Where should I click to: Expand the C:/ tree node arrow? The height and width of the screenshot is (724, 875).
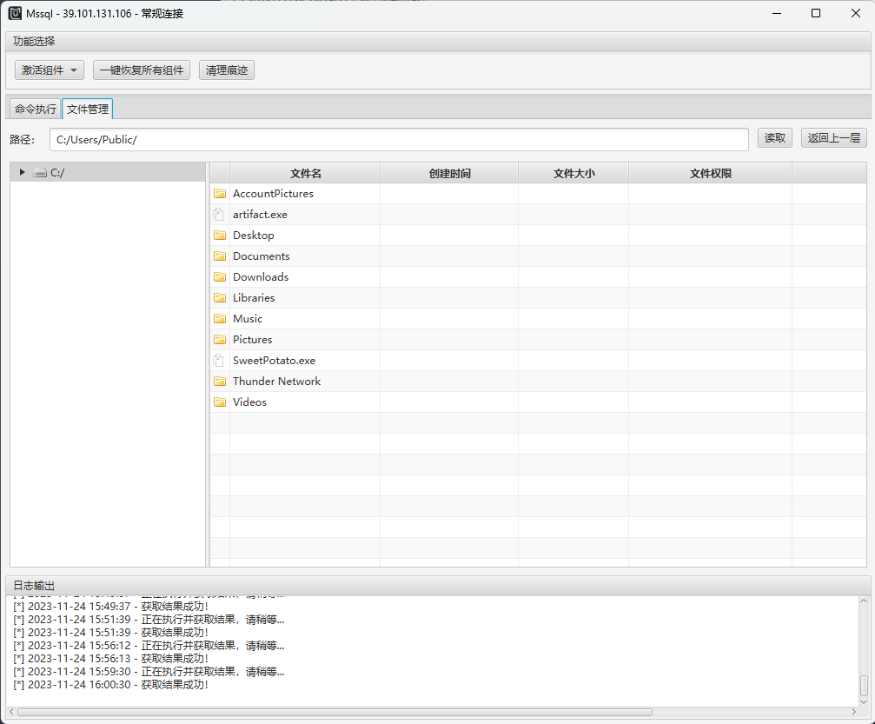click(x=22, y=172)
